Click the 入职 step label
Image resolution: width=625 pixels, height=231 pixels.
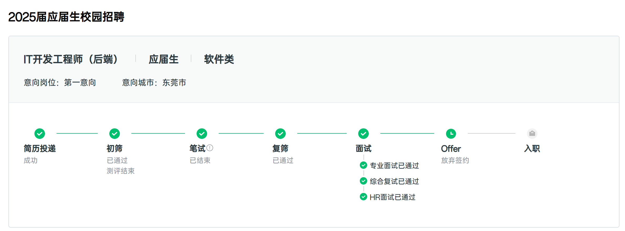point(532,149)
